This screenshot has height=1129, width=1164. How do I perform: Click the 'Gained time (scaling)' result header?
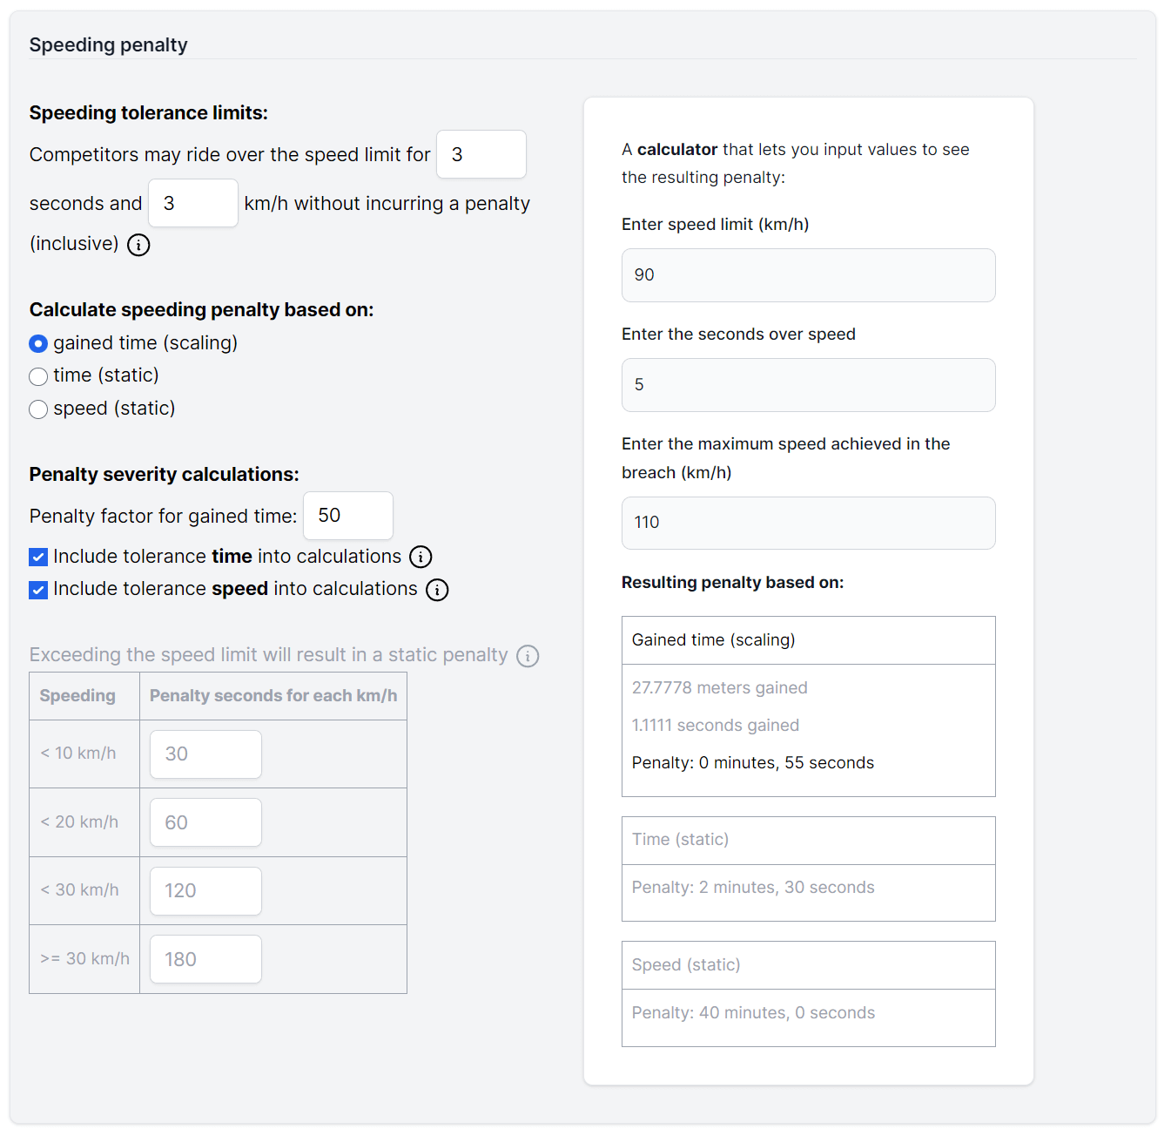tap(808, 640)
